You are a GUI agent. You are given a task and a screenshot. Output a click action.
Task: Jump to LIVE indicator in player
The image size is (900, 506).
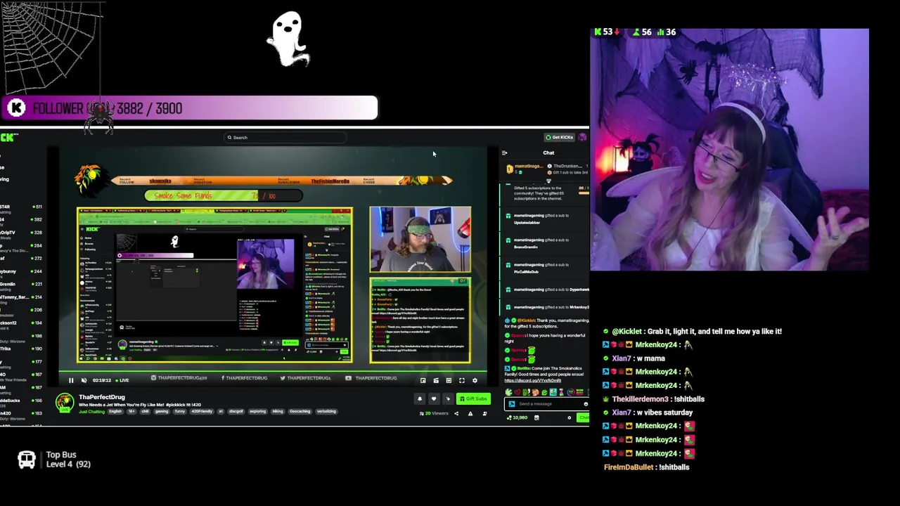(x=124, y=380)
